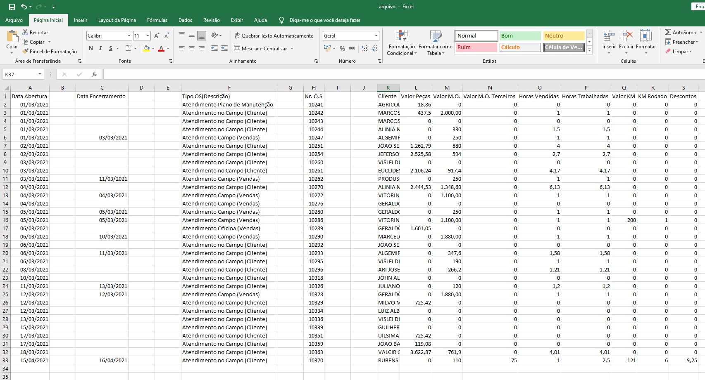The height and width of the screenshot is (380, 705).
Task: Increase font size with the bigger A icon
Action: tap(157, 36)
